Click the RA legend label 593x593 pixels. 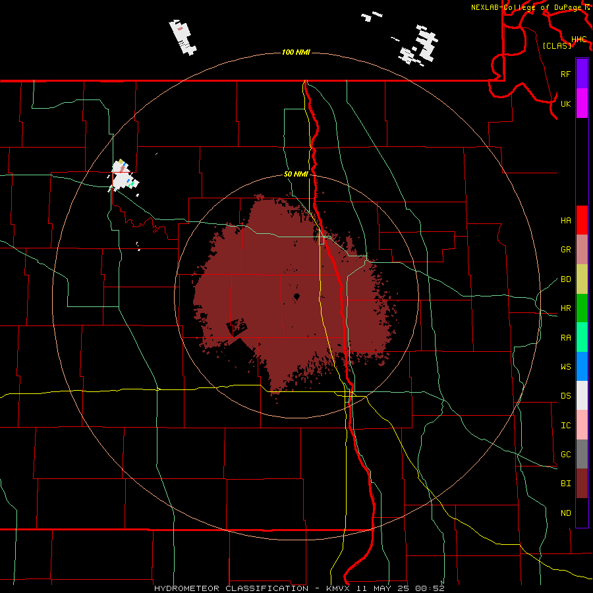(x=566, y=338)
